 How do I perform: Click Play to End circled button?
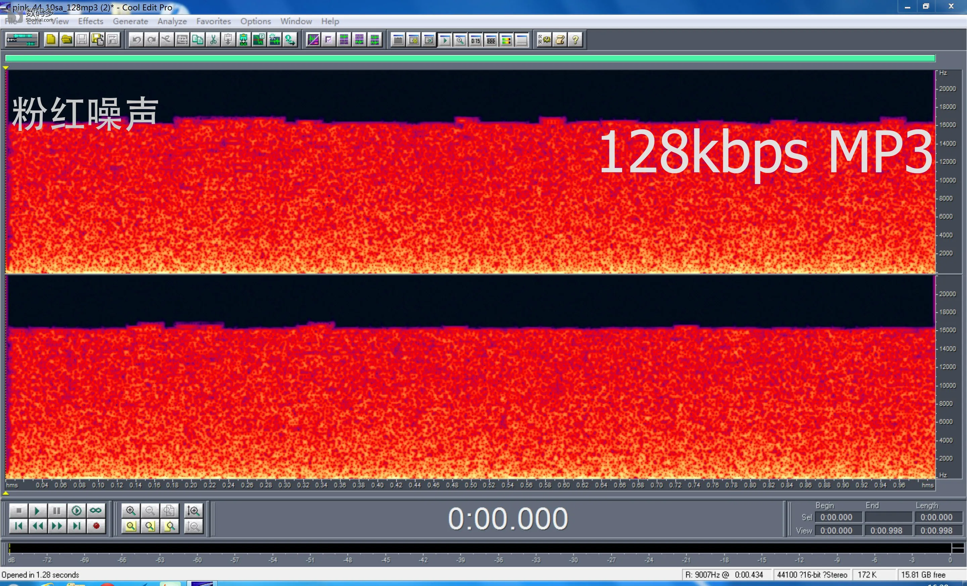click(77, 511)
